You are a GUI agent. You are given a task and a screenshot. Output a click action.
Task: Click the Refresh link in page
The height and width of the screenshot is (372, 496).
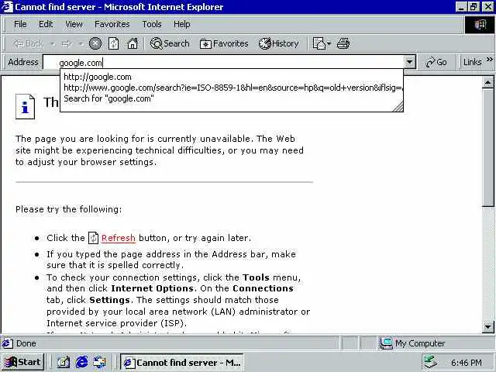(119, 238)
